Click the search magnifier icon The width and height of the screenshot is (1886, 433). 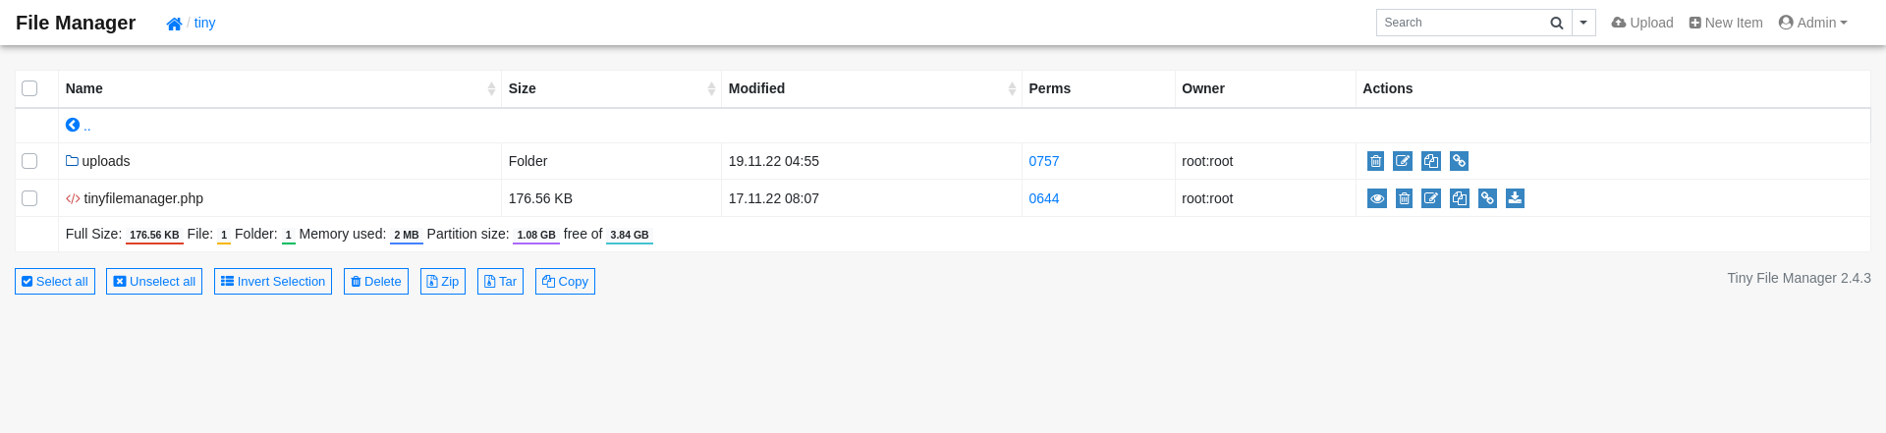(1557, 23)
